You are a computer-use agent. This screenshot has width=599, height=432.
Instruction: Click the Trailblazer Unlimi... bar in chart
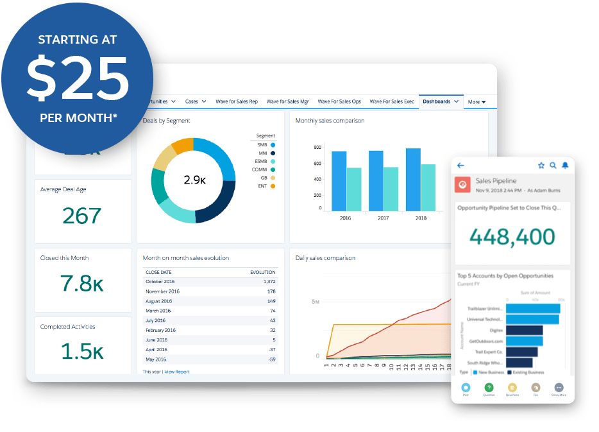[533, 309]
